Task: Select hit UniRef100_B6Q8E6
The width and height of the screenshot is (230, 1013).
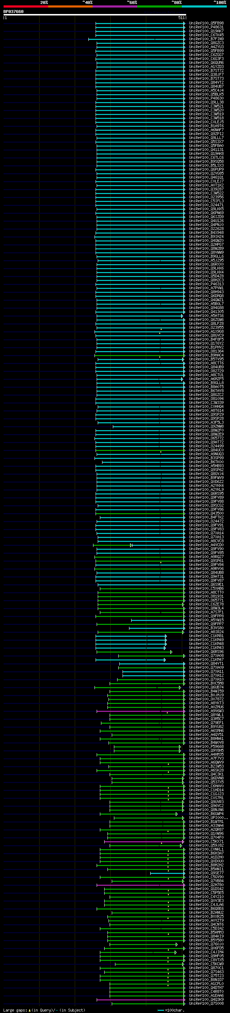Action: (206, 909)
